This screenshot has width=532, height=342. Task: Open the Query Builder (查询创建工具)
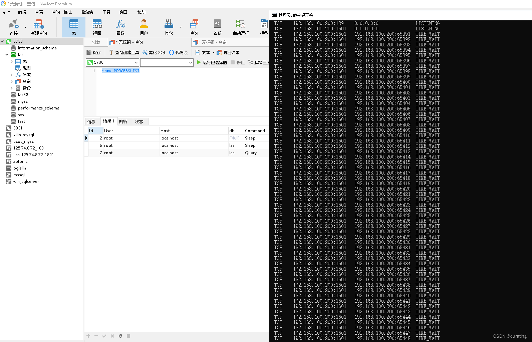124,52
